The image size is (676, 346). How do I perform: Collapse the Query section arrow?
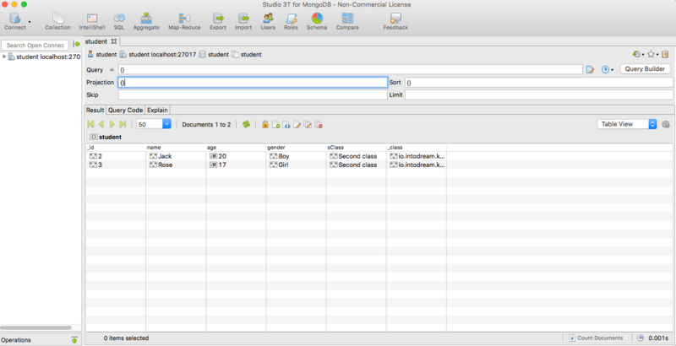point(112,69)
